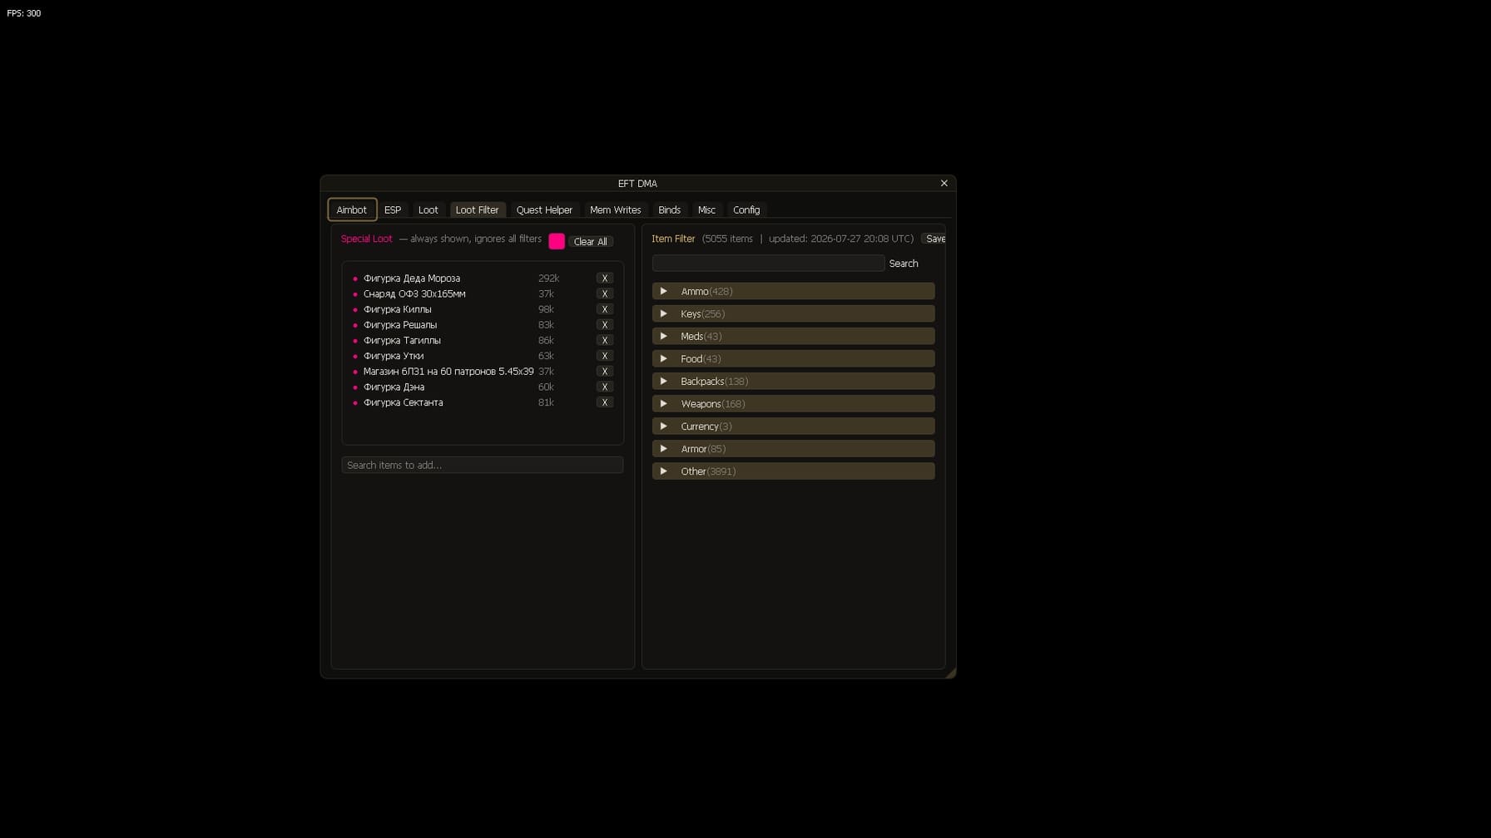Click the '(5055 items' count text
1491x838 pixels.
point(727,239)
